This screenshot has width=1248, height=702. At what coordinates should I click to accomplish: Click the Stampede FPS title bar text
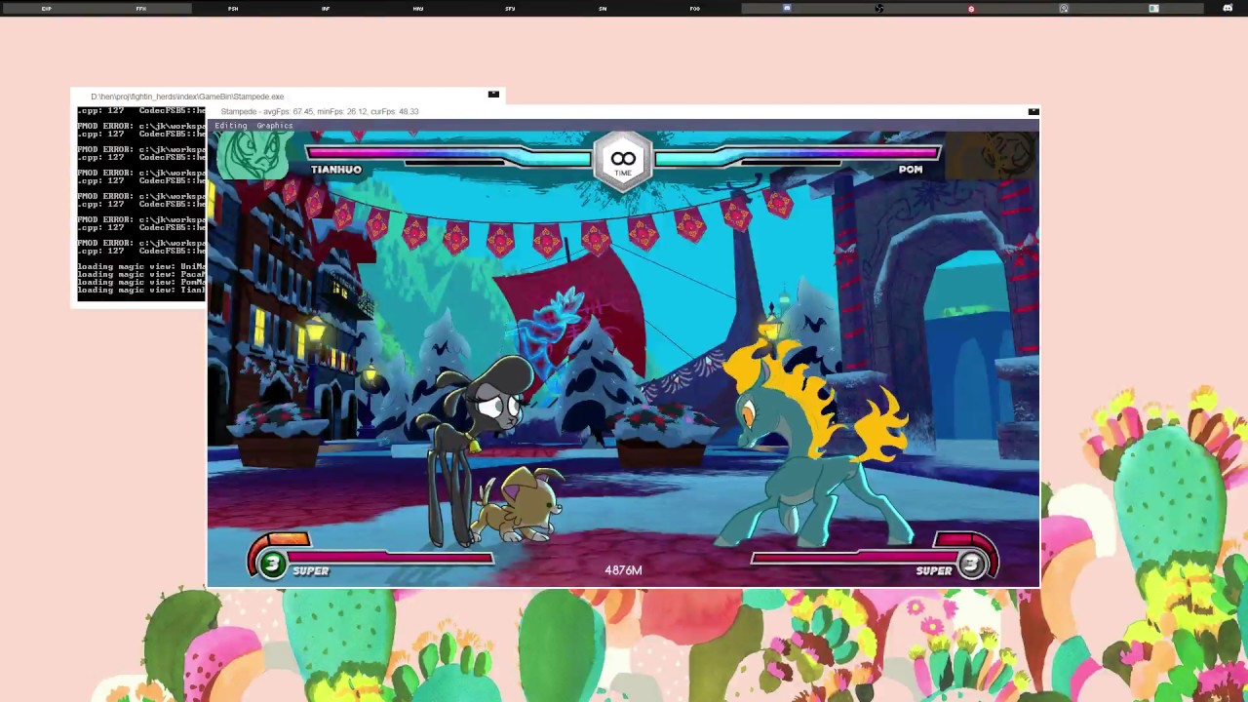point(320,112)
